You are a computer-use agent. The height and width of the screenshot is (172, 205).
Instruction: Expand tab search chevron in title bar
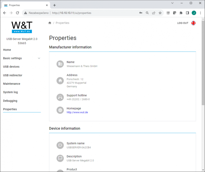172,3
